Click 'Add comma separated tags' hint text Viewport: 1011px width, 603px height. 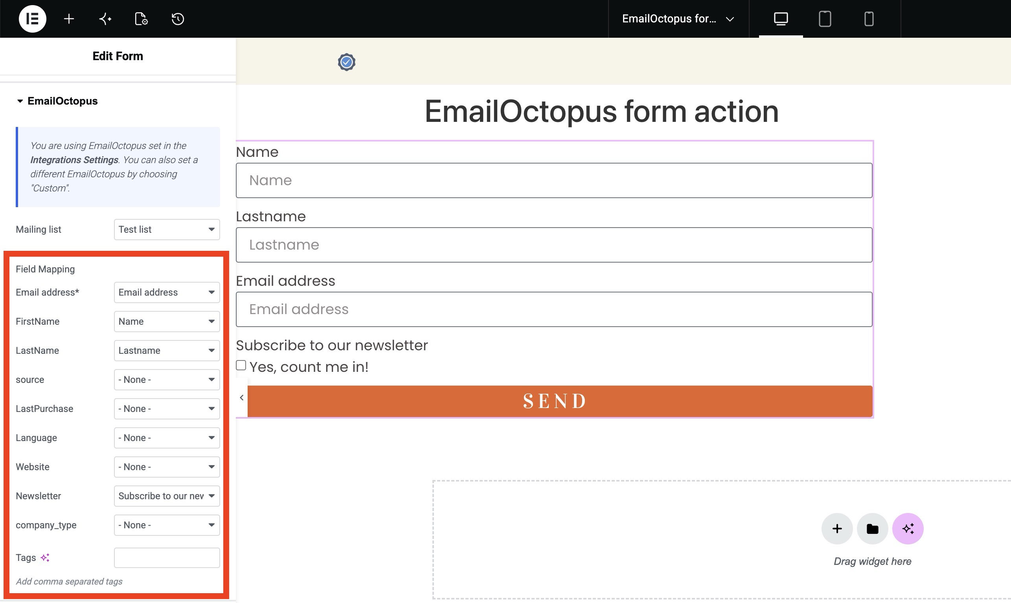(69, 581)
